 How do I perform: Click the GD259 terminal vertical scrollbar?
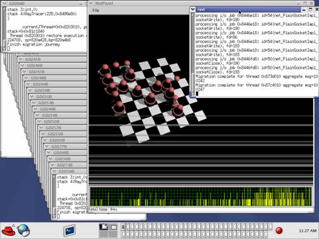(x=54, y=197)
